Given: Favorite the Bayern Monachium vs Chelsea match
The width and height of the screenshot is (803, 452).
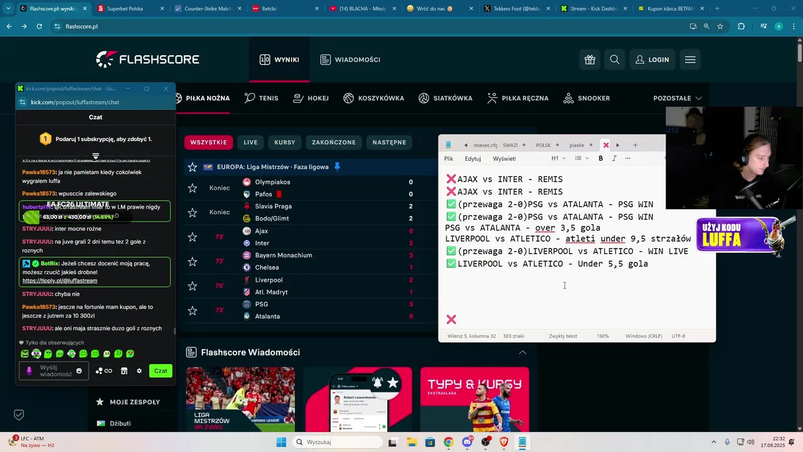Looking at the screenshot, I should [x=193, y=261].
